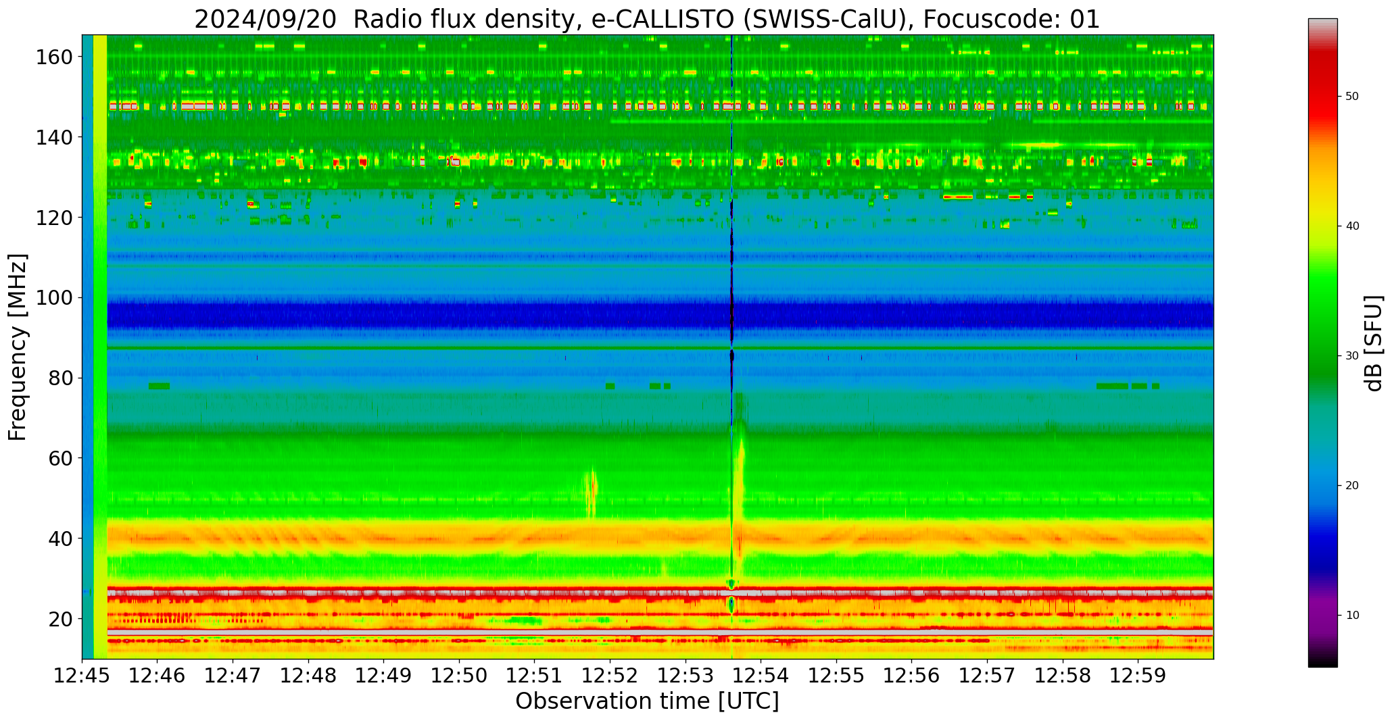Click the 160 MHz frequency tick label

pyautogui.click(x=54, y=57)
